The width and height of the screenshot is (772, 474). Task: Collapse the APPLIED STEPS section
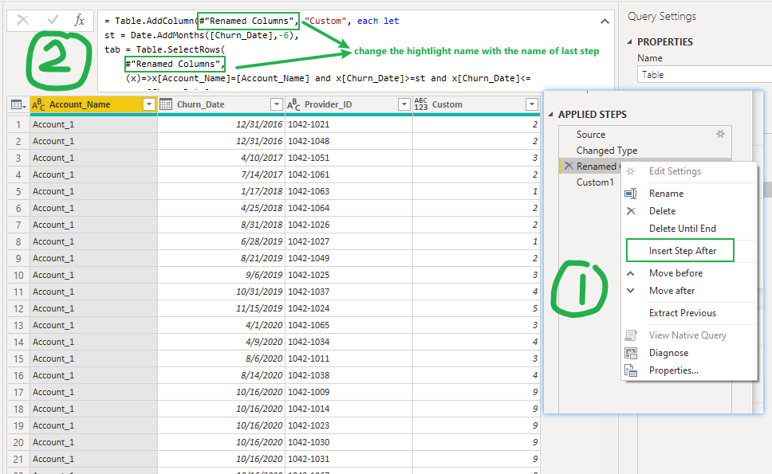pos(550,114)
